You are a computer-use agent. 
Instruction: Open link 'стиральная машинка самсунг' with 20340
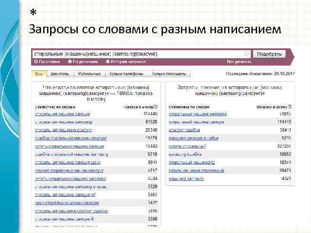(63, 130)
